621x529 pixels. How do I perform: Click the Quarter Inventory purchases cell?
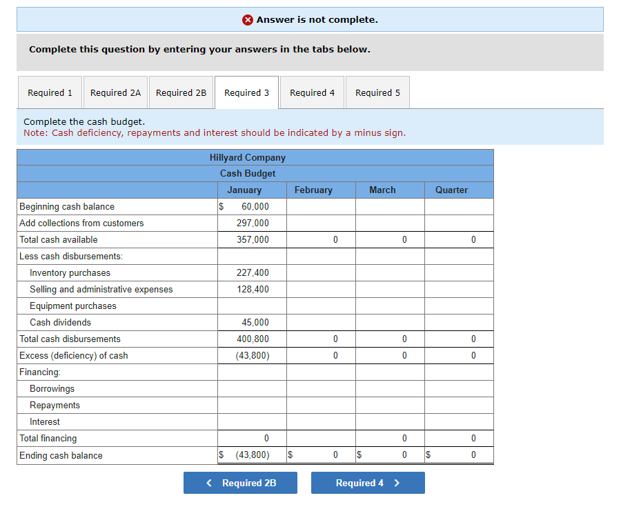point(459,272)
